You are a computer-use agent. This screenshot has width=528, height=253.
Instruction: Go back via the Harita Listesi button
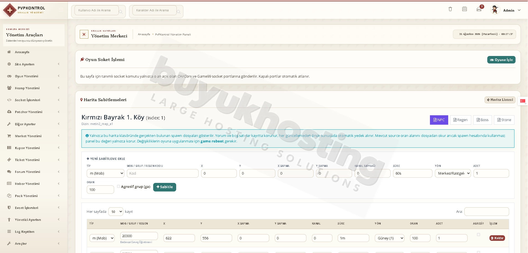pos(500,100)
